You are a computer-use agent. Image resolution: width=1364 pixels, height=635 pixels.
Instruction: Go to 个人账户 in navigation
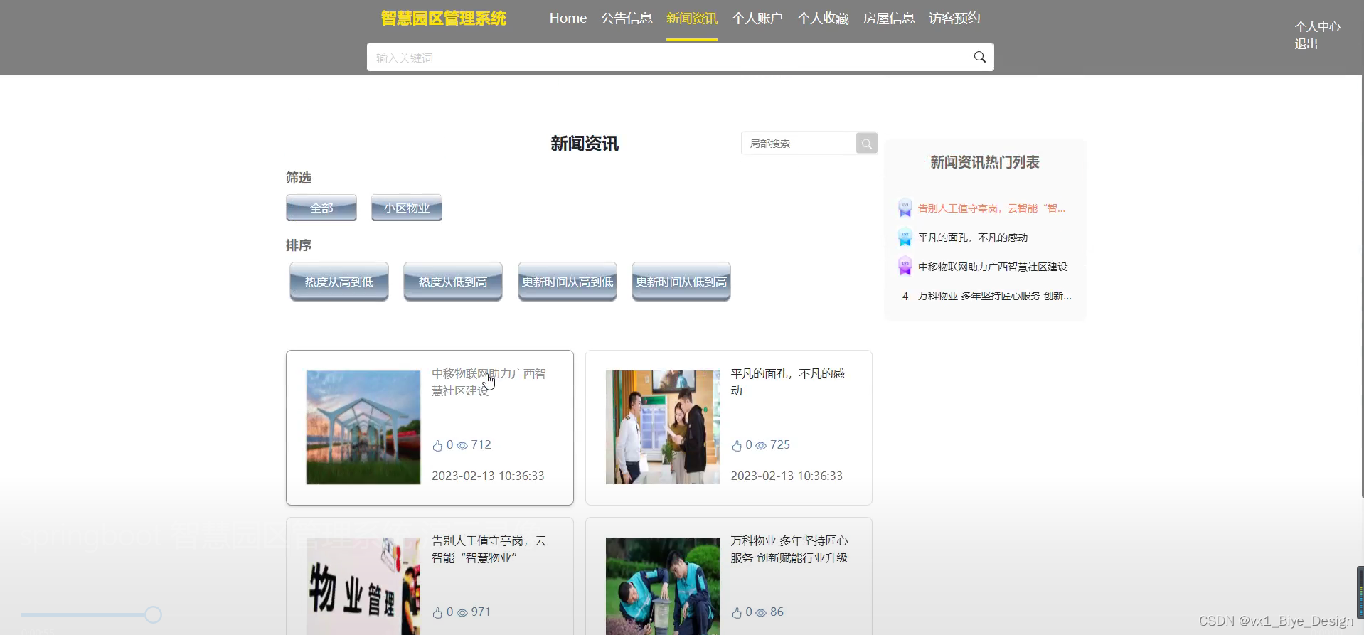tap(757, 18)
